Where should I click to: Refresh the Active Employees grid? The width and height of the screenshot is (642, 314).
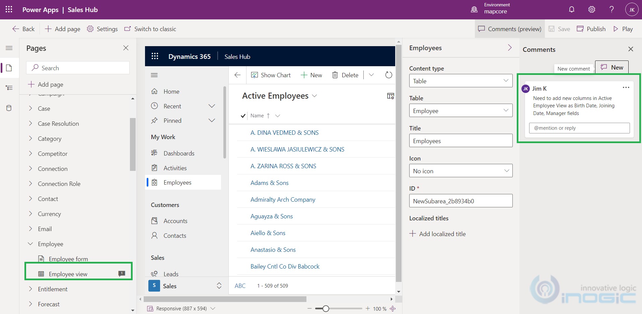(388, 75)
